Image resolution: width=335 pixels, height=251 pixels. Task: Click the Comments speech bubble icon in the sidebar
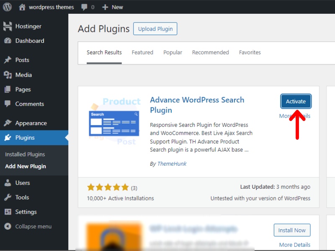tap(8, 104)
